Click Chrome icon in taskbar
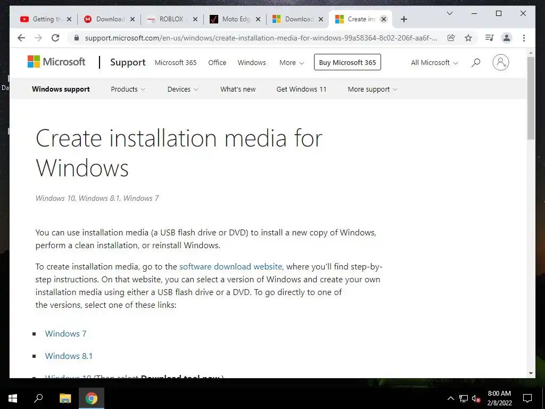 92,398
